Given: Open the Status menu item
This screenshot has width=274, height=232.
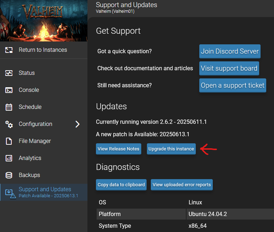Looking at the screenshot, I should click(x=44, y=73).
